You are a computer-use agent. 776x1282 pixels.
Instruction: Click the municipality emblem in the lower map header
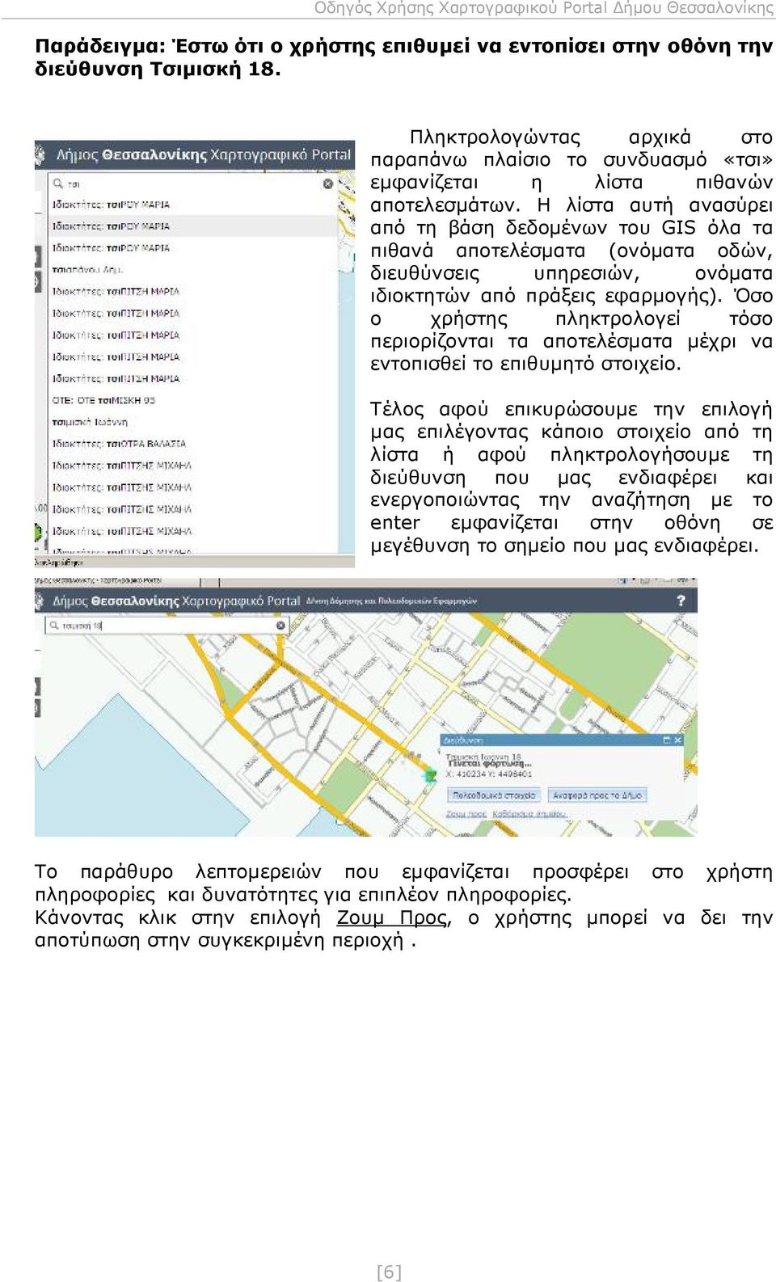tap(40, 601)
